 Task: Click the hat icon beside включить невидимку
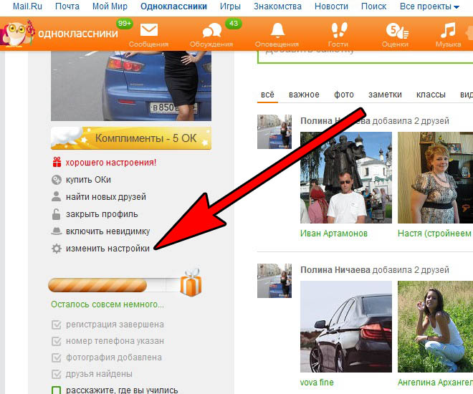pyautogui.click(x=57, y=231)
